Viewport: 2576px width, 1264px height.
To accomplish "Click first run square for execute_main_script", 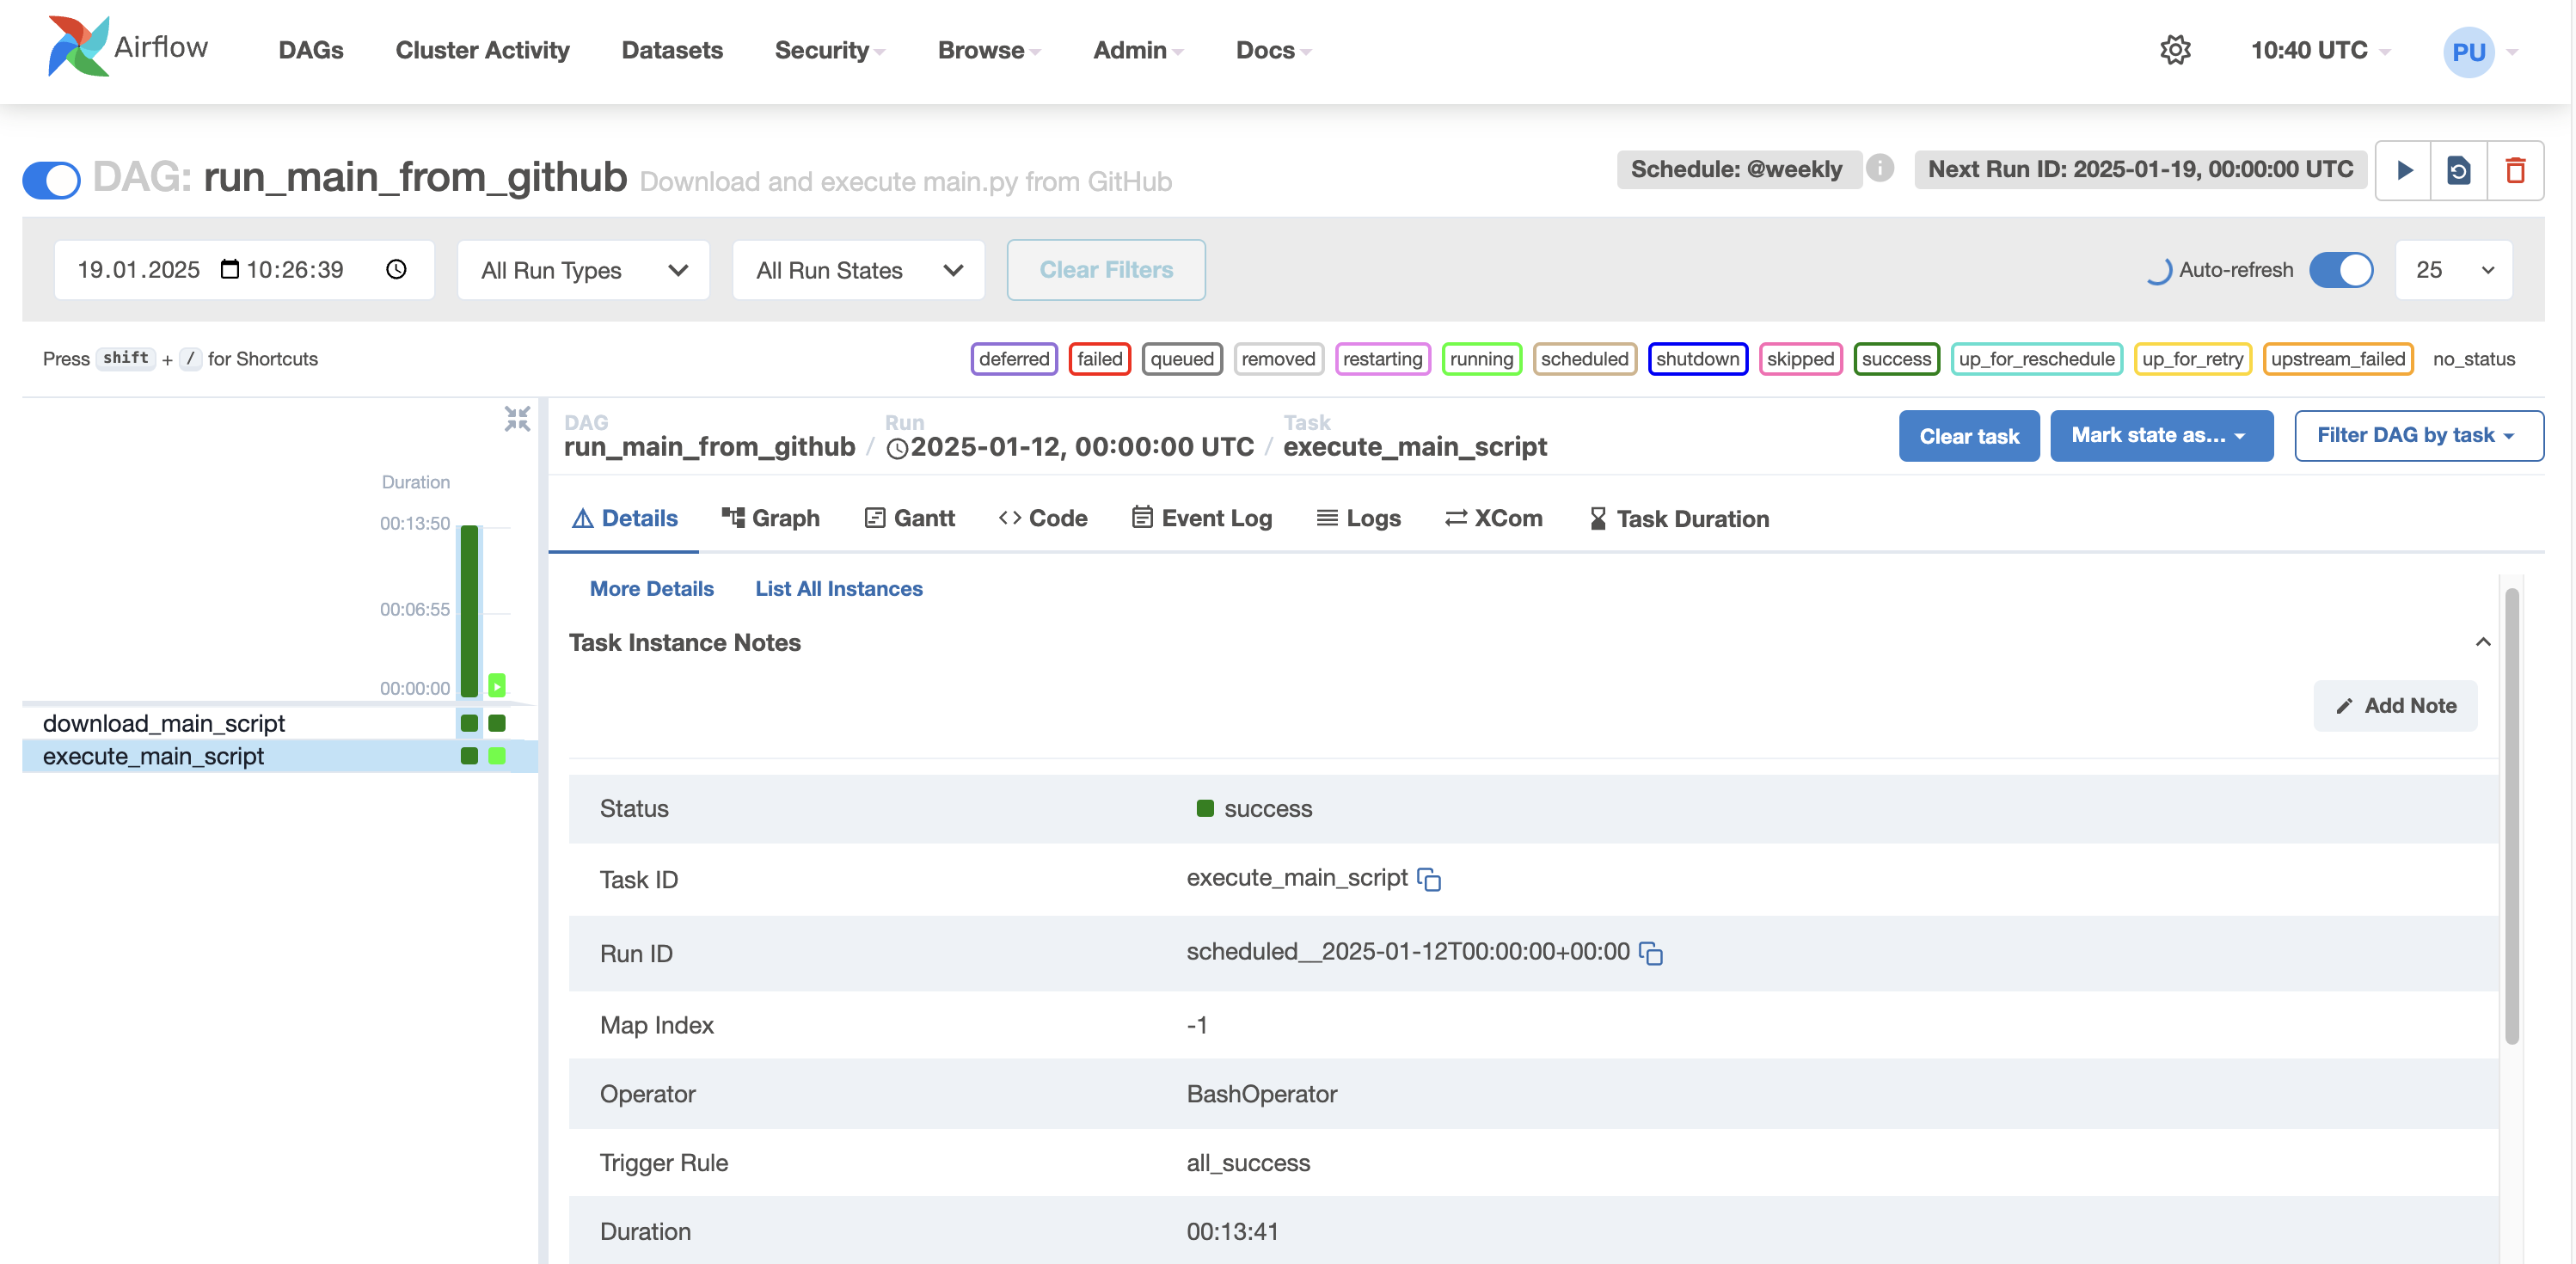I will pyautogui.click(x=469, y=756).
